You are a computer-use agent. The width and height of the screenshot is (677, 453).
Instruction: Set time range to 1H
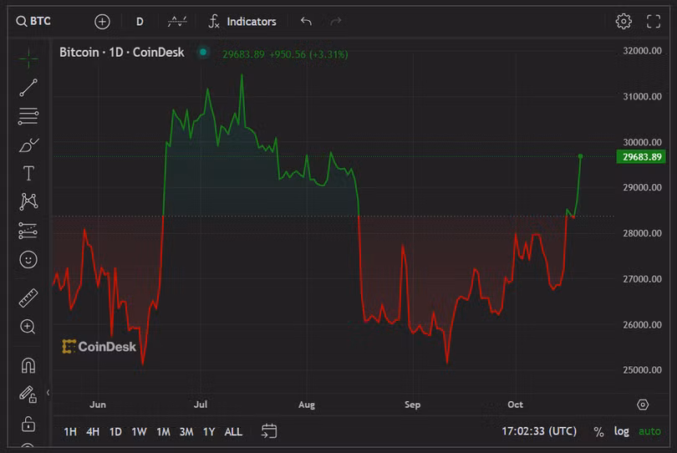70,431
